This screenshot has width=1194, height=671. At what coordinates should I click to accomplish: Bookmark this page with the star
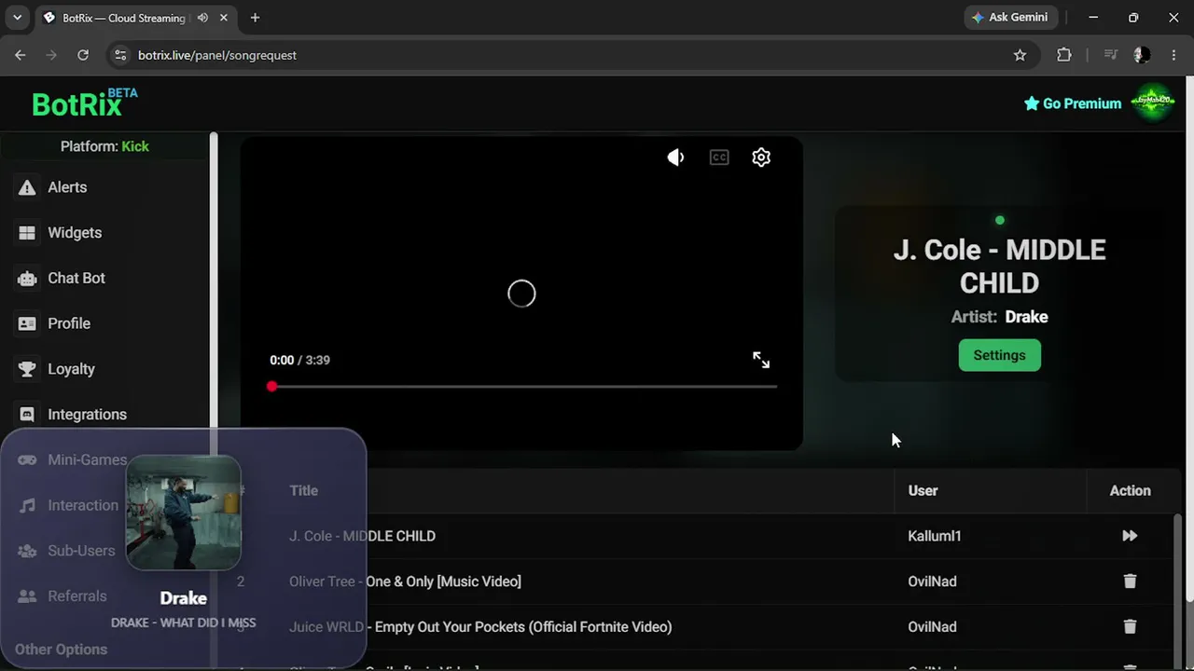click(1020, 55)
